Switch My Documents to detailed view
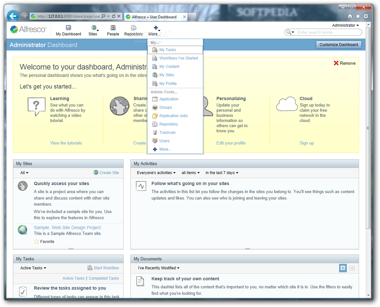Viewport: 380px width, 307px height. (x=343, y=268)
